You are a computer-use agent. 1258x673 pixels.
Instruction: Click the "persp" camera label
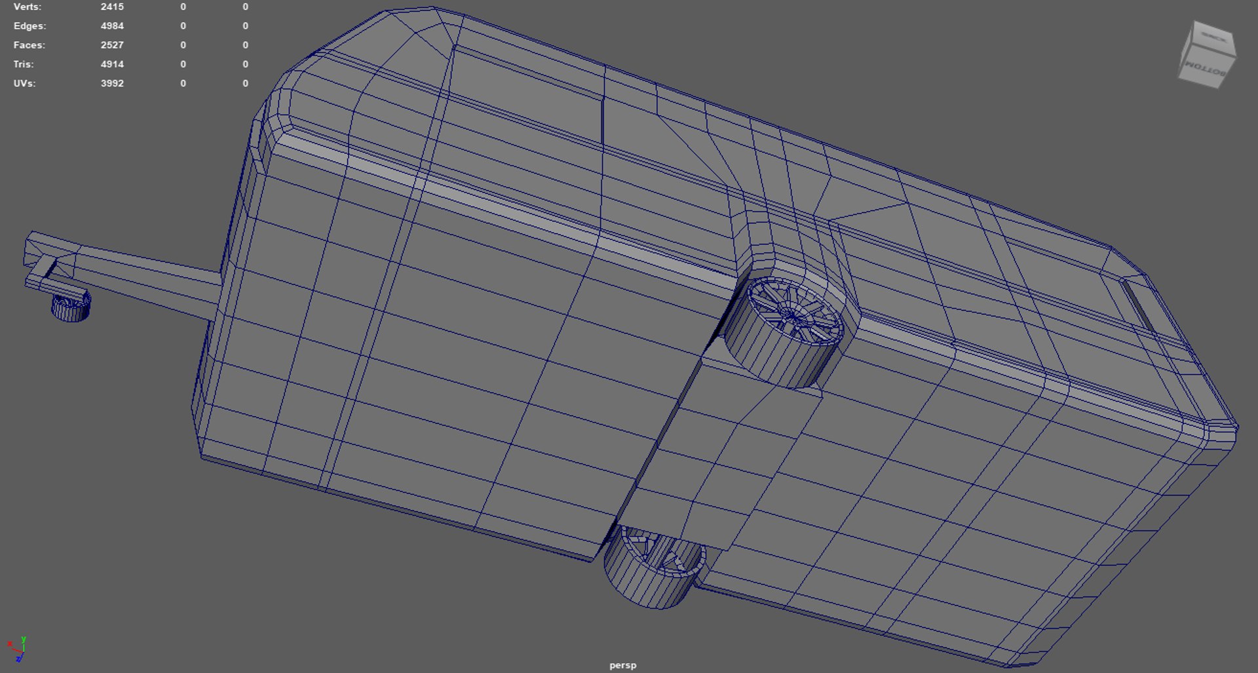(622, 664)
